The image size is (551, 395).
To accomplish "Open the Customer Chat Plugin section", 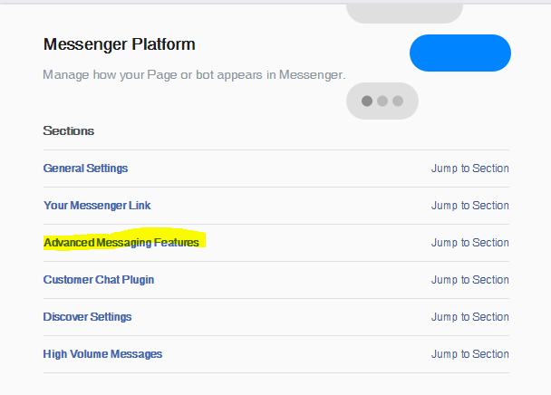I will click(x=99, y=280).
